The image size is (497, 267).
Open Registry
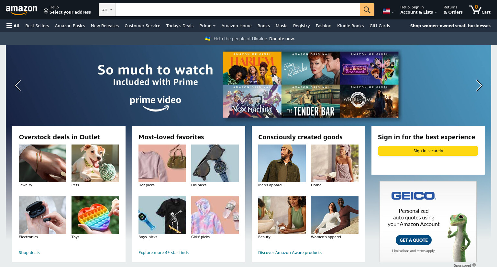(x=301, y=26)
